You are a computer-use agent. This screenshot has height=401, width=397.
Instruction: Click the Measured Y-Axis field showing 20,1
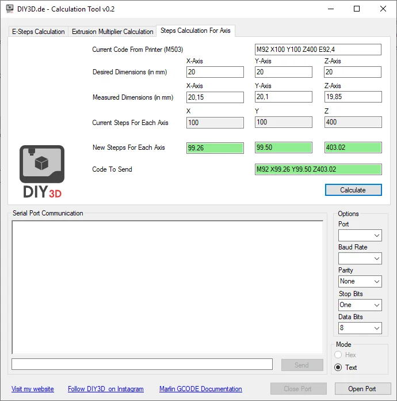click(284, 97)
